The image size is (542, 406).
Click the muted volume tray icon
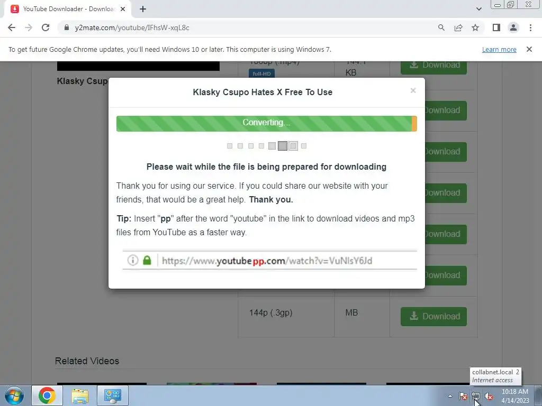click(x=489, y=396)
